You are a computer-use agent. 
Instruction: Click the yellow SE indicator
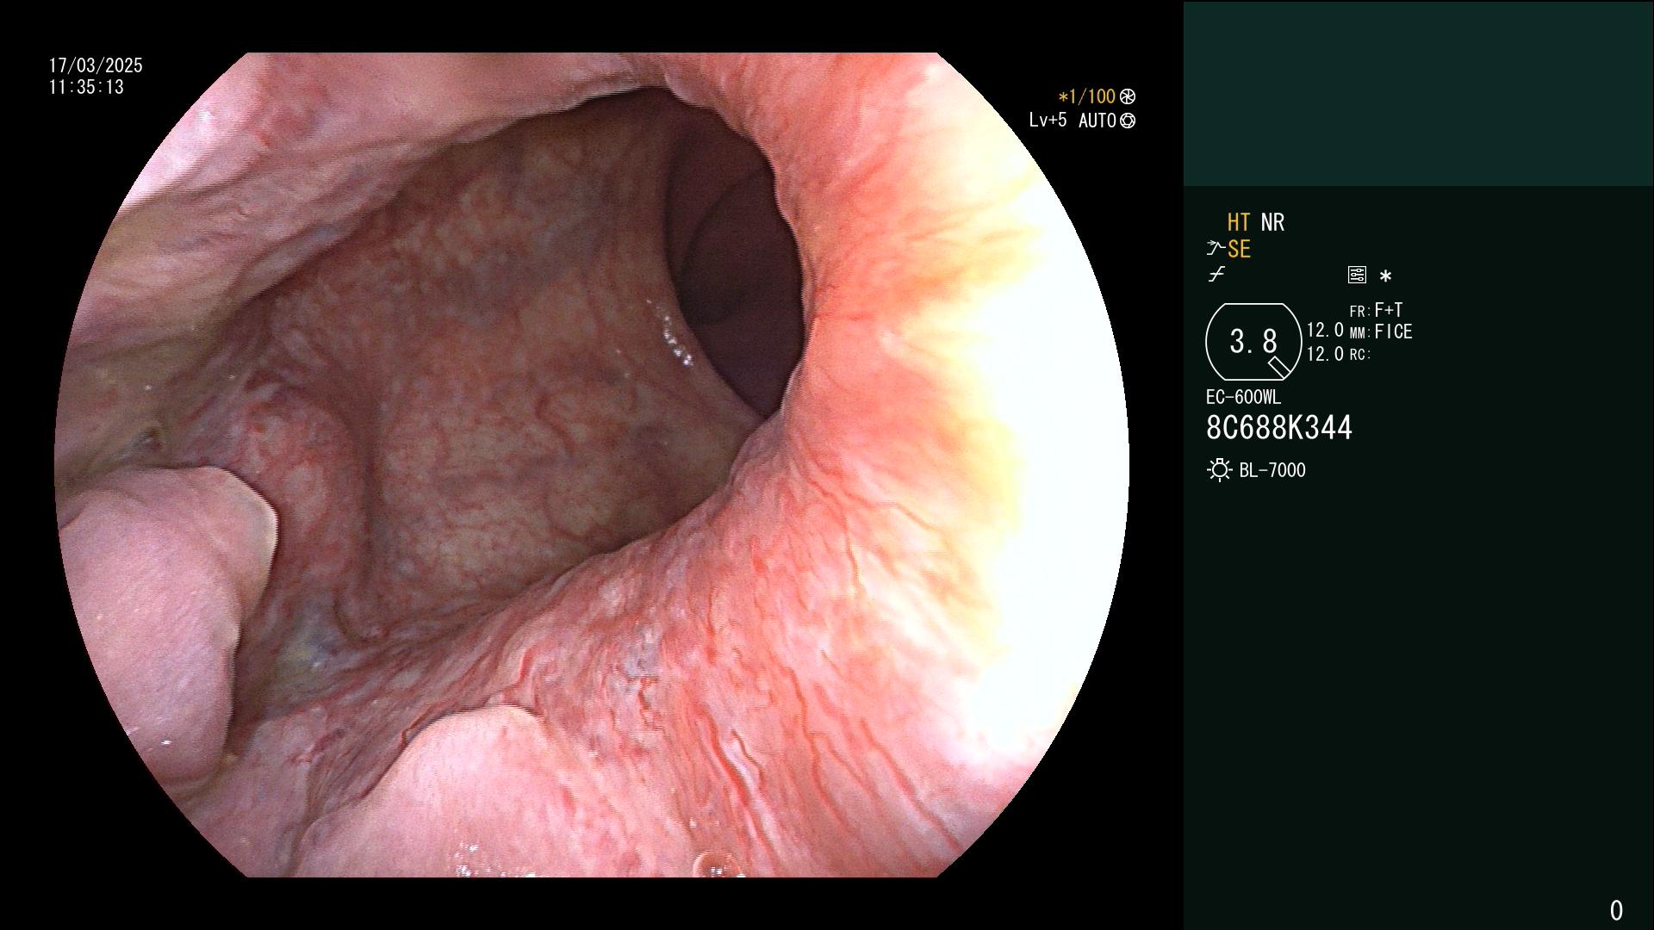point(1239,250)
